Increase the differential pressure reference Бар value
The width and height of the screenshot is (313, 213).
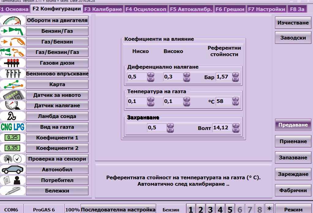[x=235, y=74]
